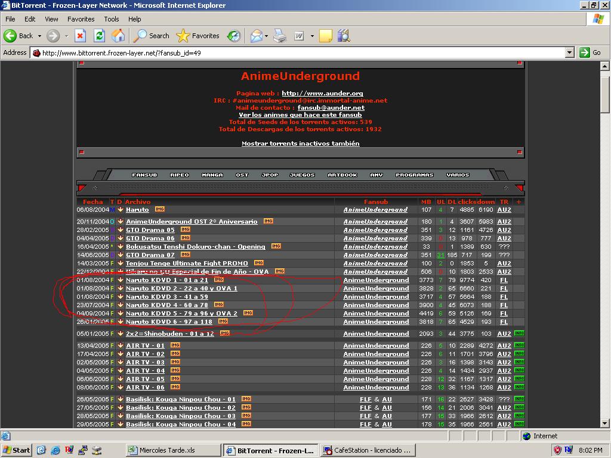
Task: Sort by the Fecha column header
Action: (x=92, y=202)
